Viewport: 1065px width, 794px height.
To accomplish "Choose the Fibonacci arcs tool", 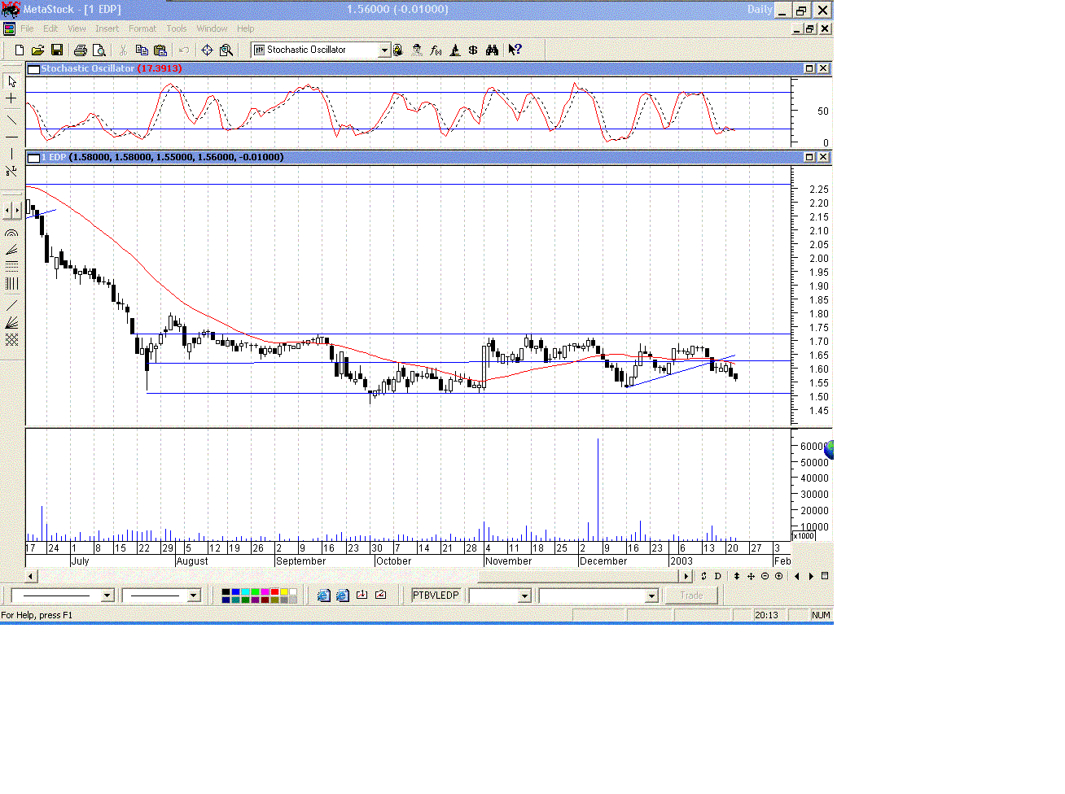I will point(11,233).
